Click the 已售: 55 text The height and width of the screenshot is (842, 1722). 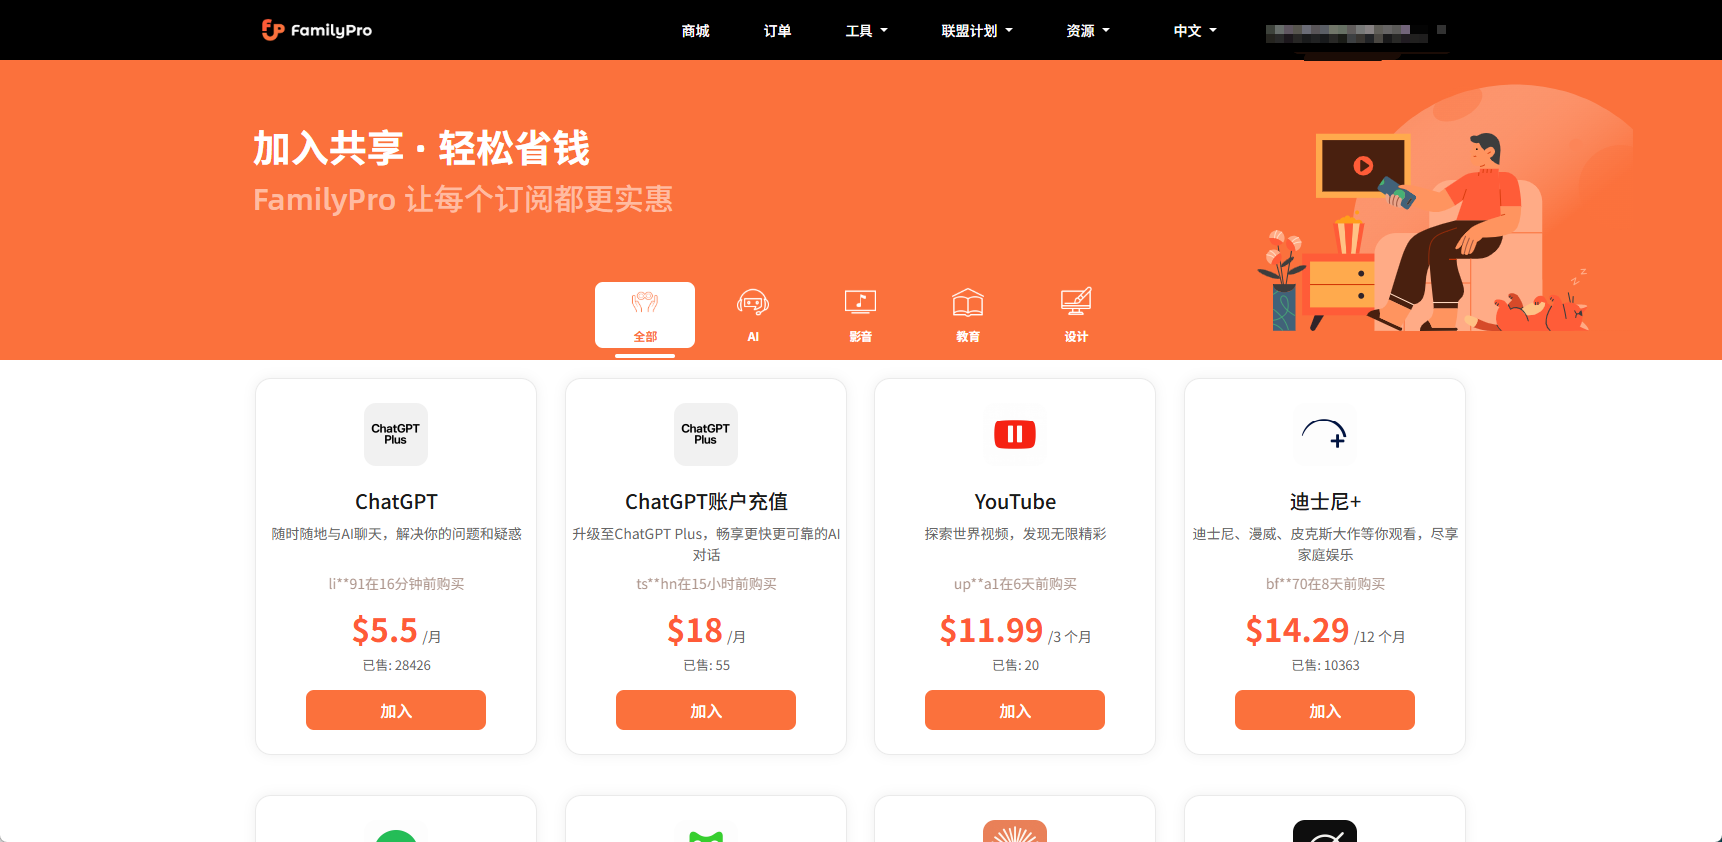point(706,665)
